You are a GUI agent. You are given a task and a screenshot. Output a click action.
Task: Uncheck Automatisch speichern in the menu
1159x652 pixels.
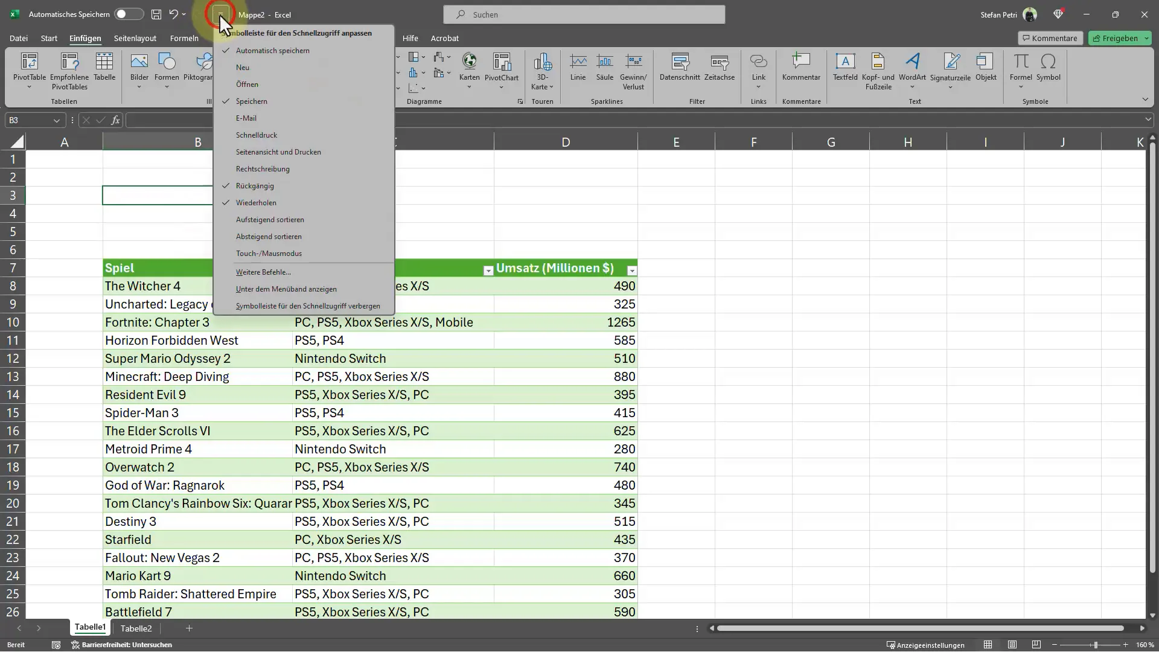tap(304, 51)
